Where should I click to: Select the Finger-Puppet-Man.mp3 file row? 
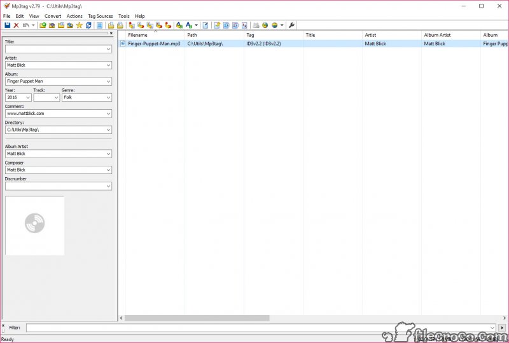[x=313, y=43]
